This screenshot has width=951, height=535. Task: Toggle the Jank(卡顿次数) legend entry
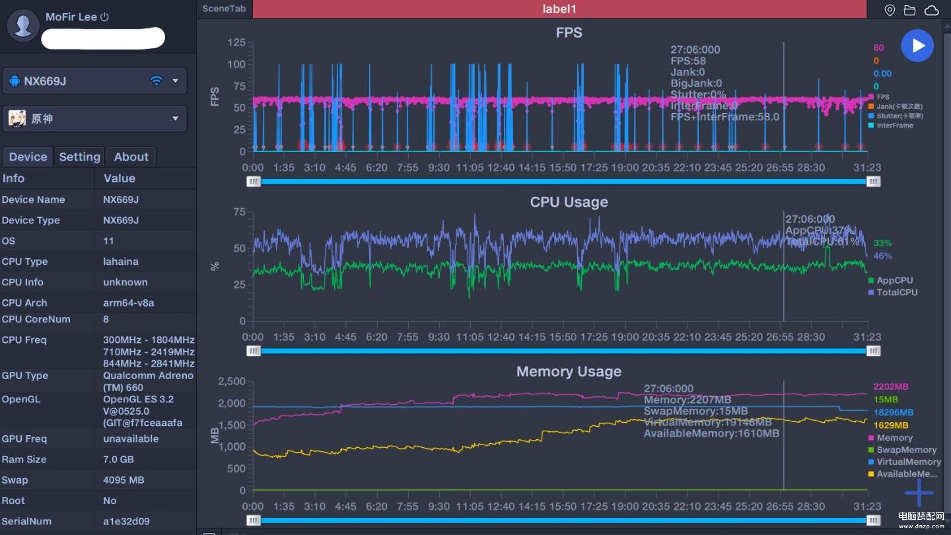pyautogui.click(x=895, y=106)
